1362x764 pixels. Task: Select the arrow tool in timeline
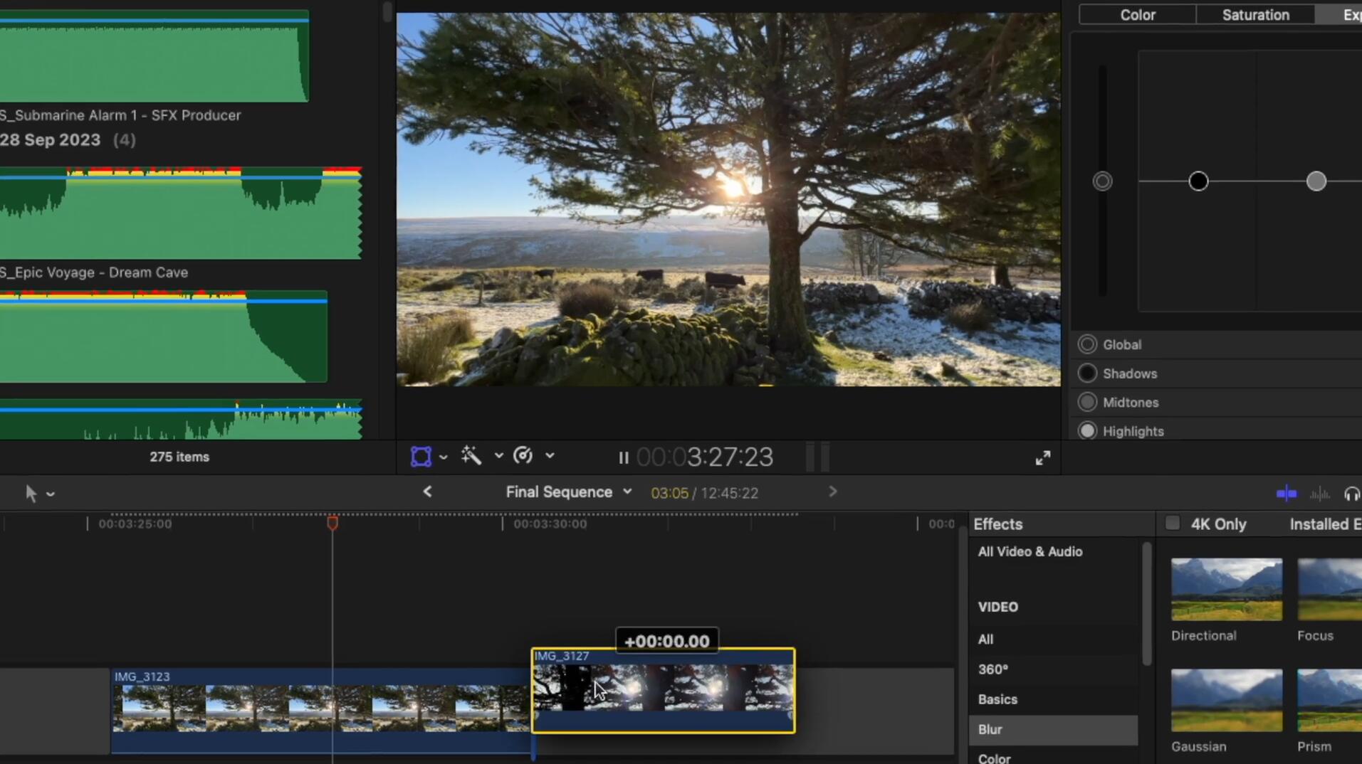(31, 493)
